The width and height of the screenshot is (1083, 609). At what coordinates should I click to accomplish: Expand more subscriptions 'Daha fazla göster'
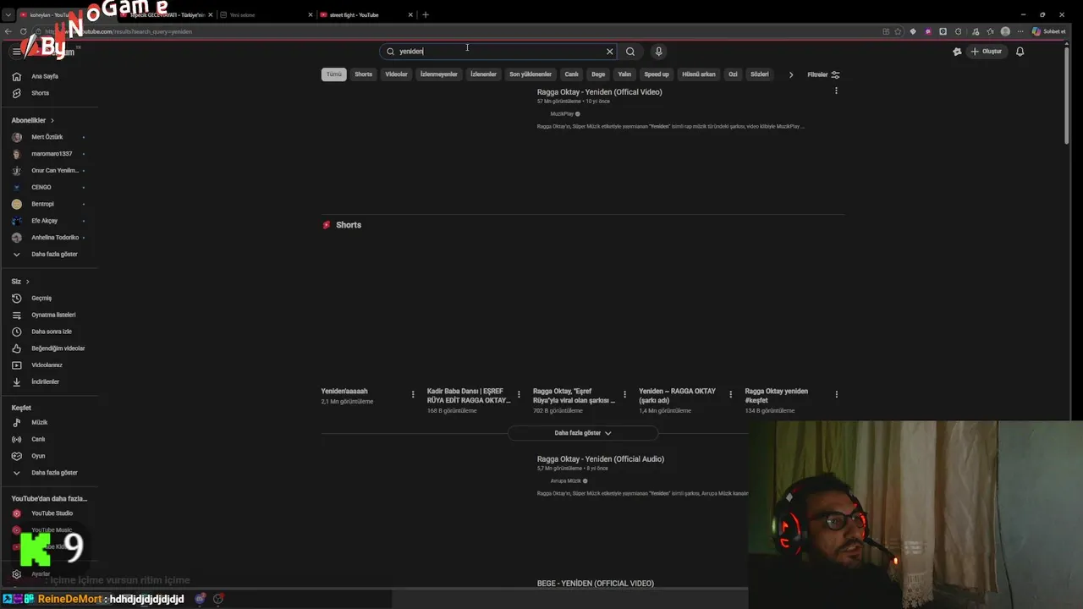click(x=49, y=254)
